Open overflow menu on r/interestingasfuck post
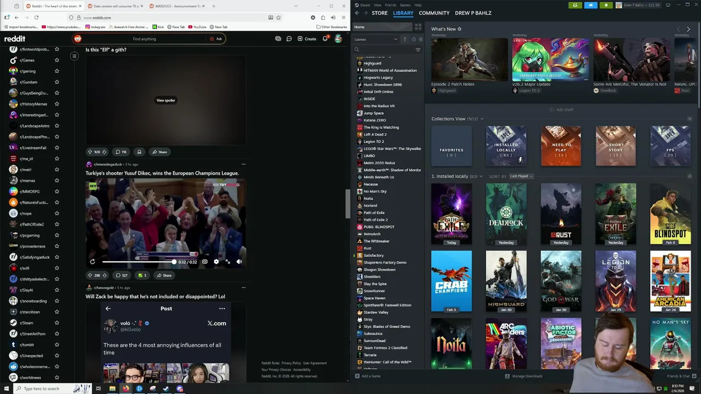This screenshot has width=701, height=394. coord(244,164)
